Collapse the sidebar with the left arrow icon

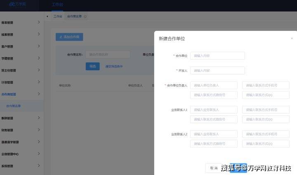(x=47, y=16)
